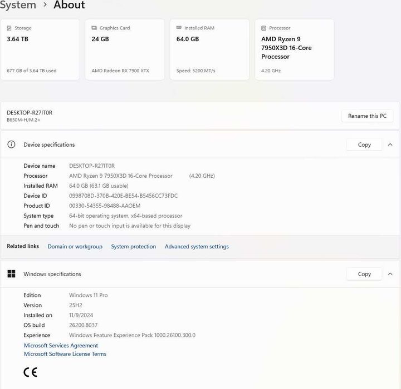The height and width of the screenshot is (389, 401).
Task: Click the Device specifications info icon
Action: pos(11,144)
